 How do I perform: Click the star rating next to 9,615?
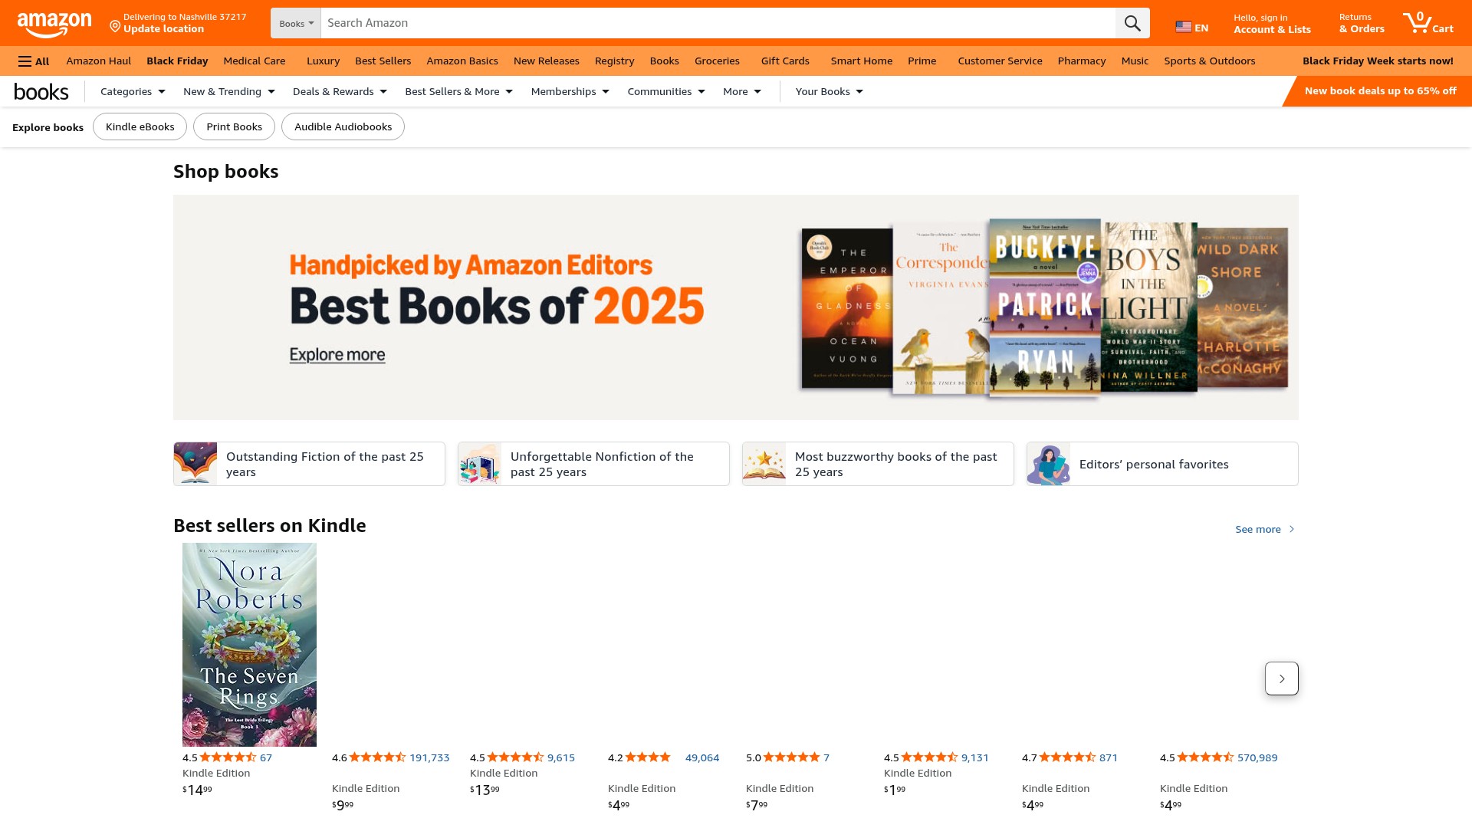515,757
